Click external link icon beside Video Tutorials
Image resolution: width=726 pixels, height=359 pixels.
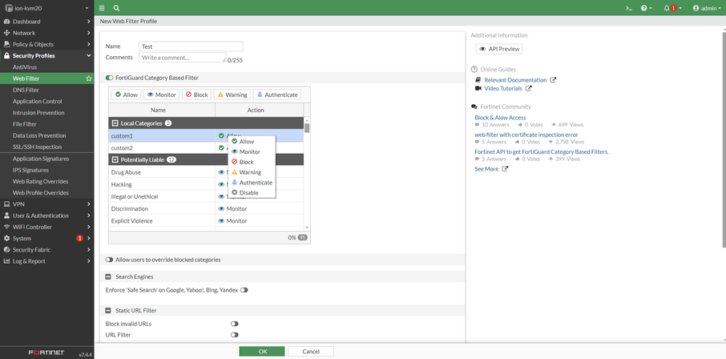[x=529, y=88]
